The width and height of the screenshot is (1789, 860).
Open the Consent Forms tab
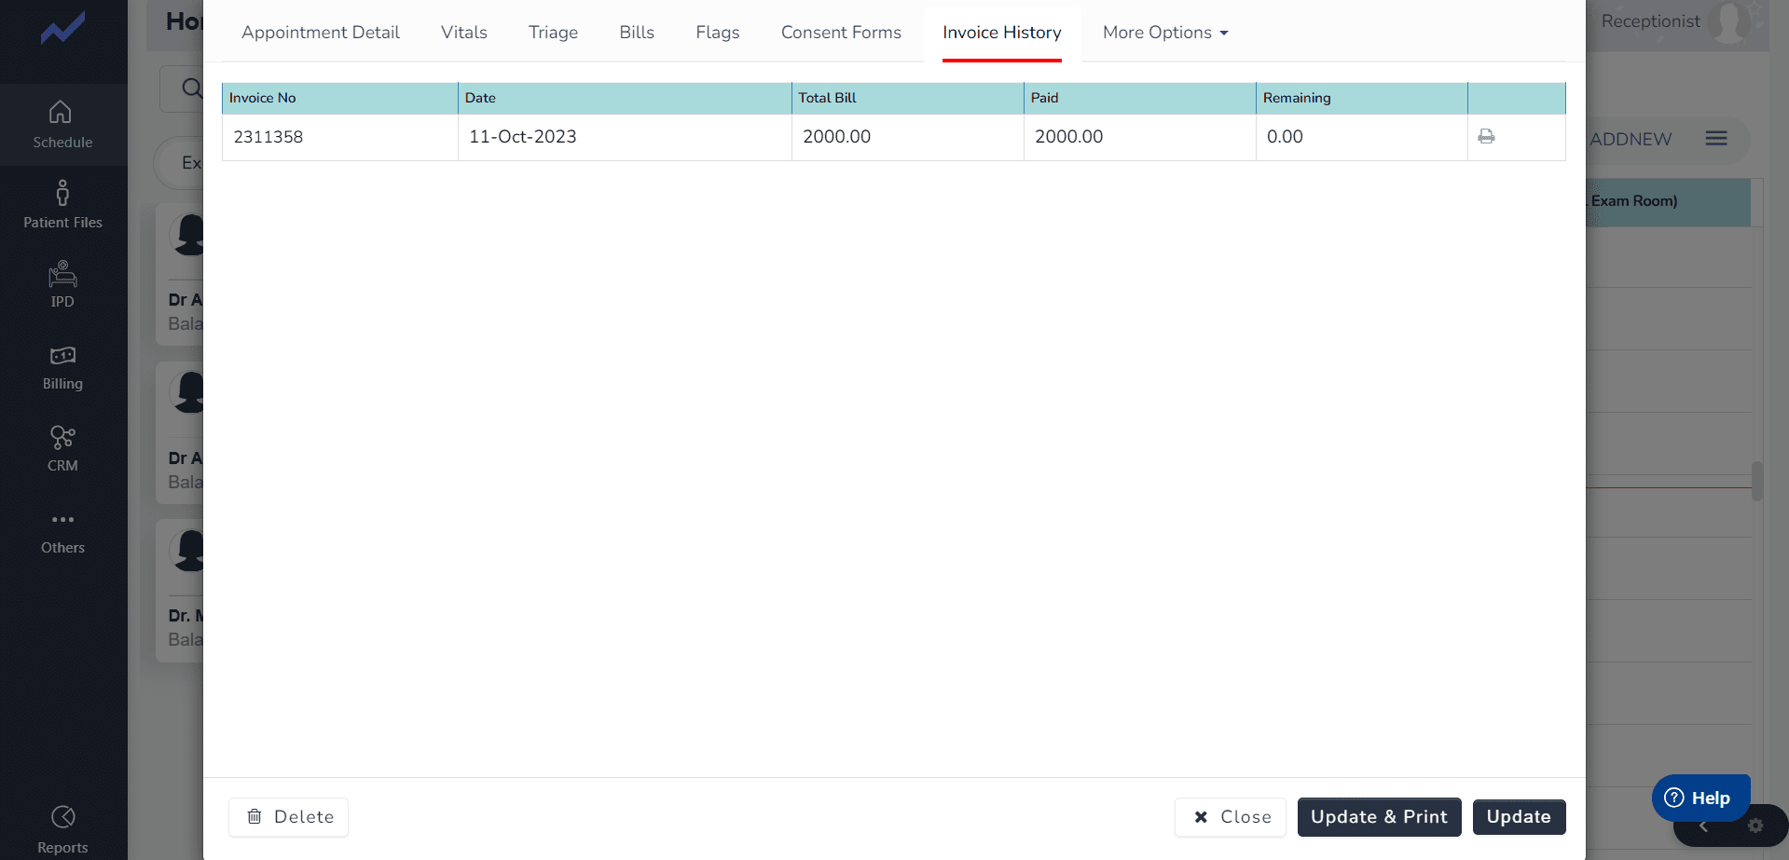[x=841, y=33]
